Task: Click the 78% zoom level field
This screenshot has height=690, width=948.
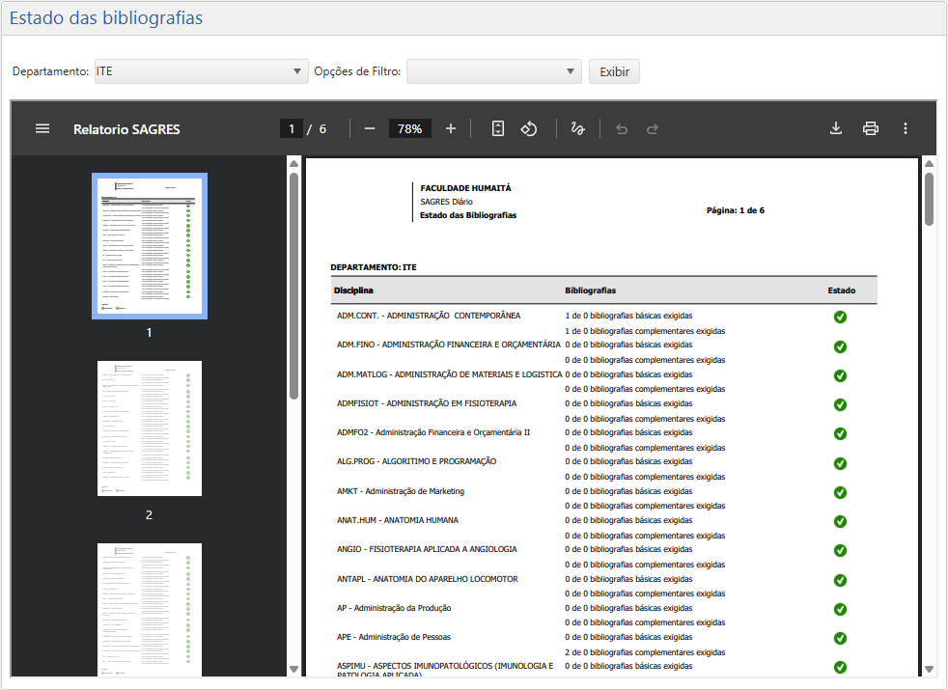Action: [x=409, y=128]
